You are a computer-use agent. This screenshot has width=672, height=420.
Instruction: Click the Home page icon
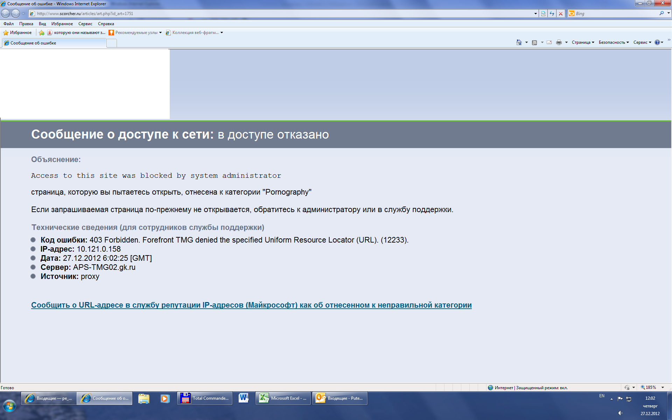pyautogui.click(x=519, y=42)
